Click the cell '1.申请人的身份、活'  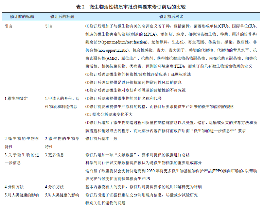(x=62, y=99)
